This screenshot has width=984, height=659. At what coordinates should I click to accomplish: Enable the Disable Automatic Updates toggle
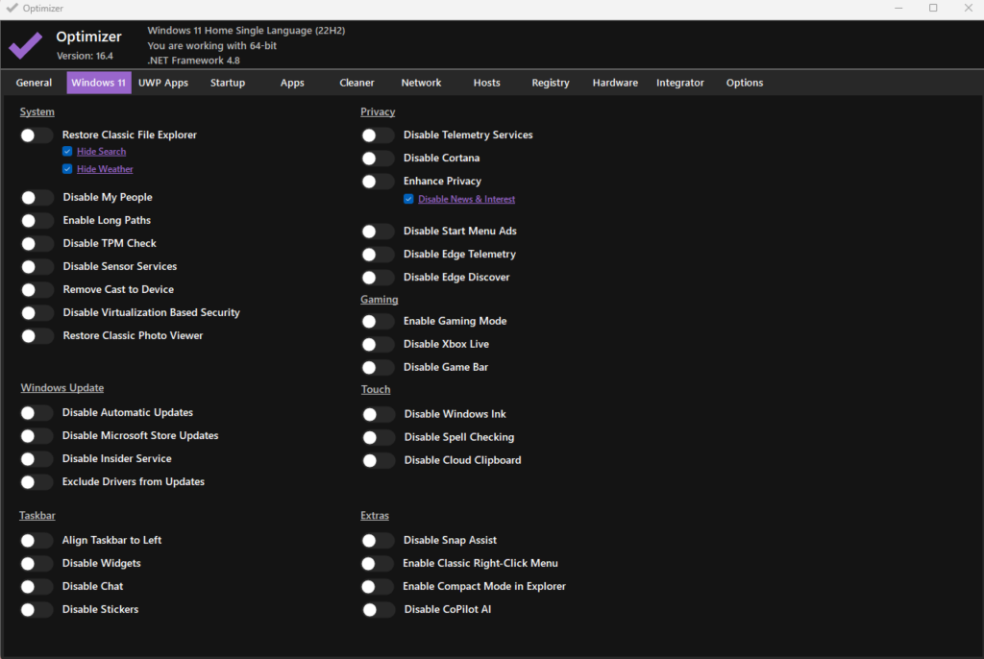coord(36,413)
